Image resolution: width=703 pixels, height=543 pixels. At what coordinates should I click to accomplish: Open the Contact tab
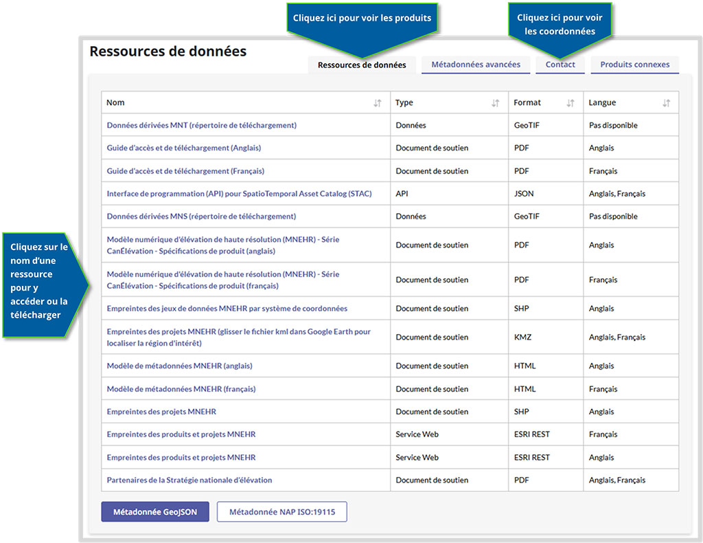(x=560, y=64)
